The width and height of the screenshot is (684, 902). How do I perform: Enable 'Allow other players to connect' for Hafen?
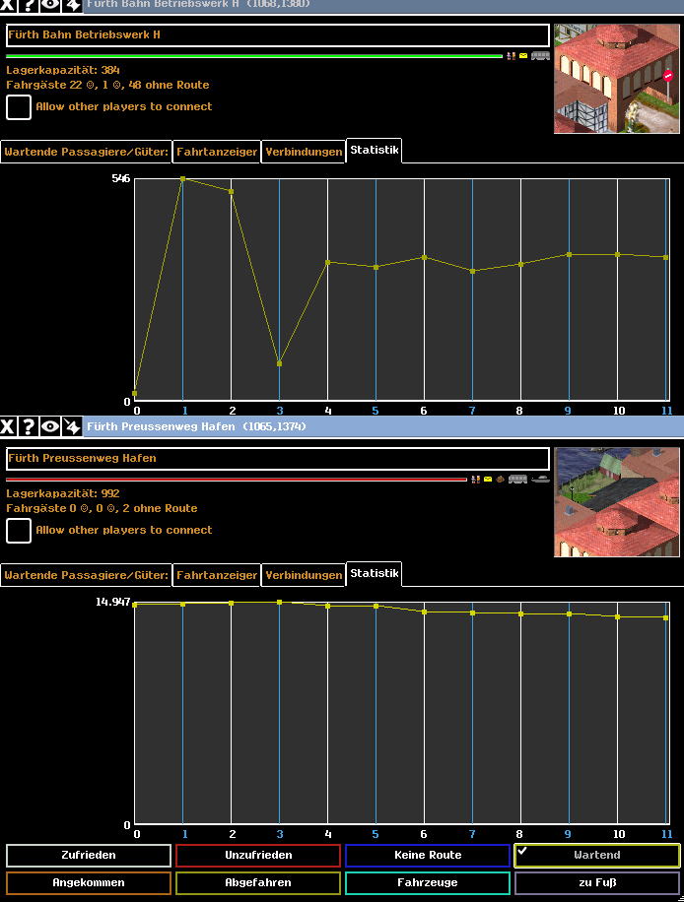pyautogui.click(x=19, y=531)
